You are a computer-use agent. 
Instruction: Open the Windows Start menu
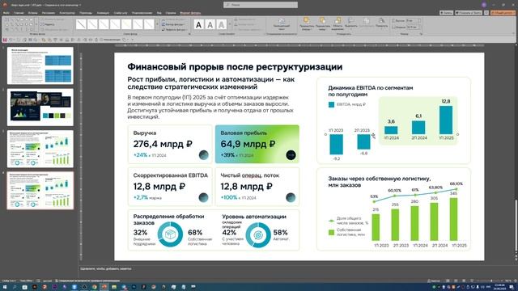point(5,287)
